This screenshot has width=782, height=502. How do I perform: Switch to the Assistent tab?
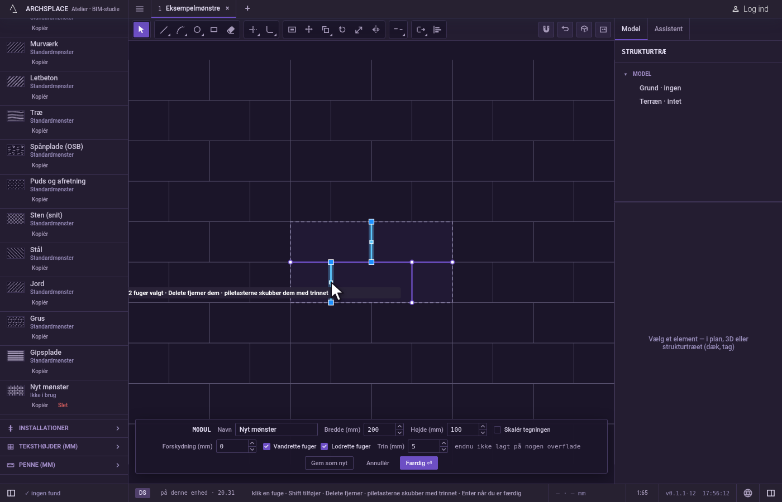click(669, 29)
